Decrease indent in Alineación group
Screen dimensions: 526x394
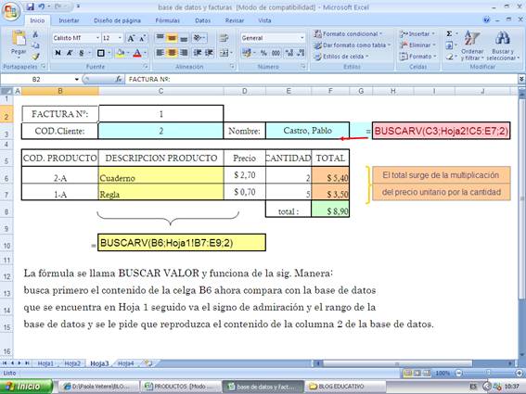point(198,53)
